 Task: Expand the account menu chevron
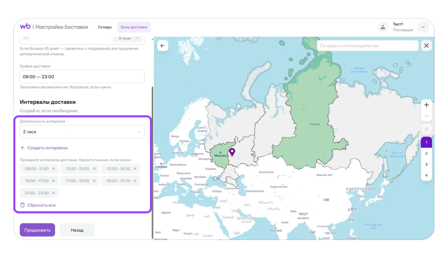[423, 27]
